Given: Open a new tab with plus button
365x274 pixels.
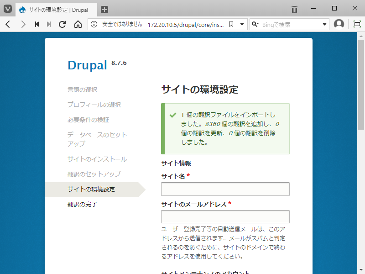Looking at the screenshot, I should pyautogui.click(x=104, y=10).
